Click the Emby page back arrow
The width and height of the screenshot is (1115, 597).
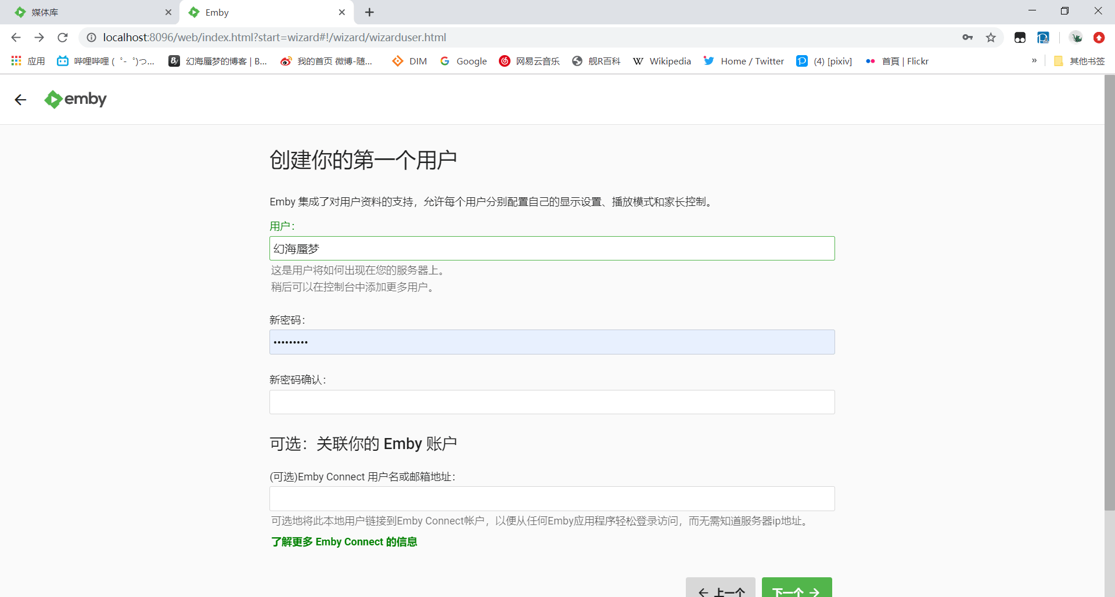20,100
